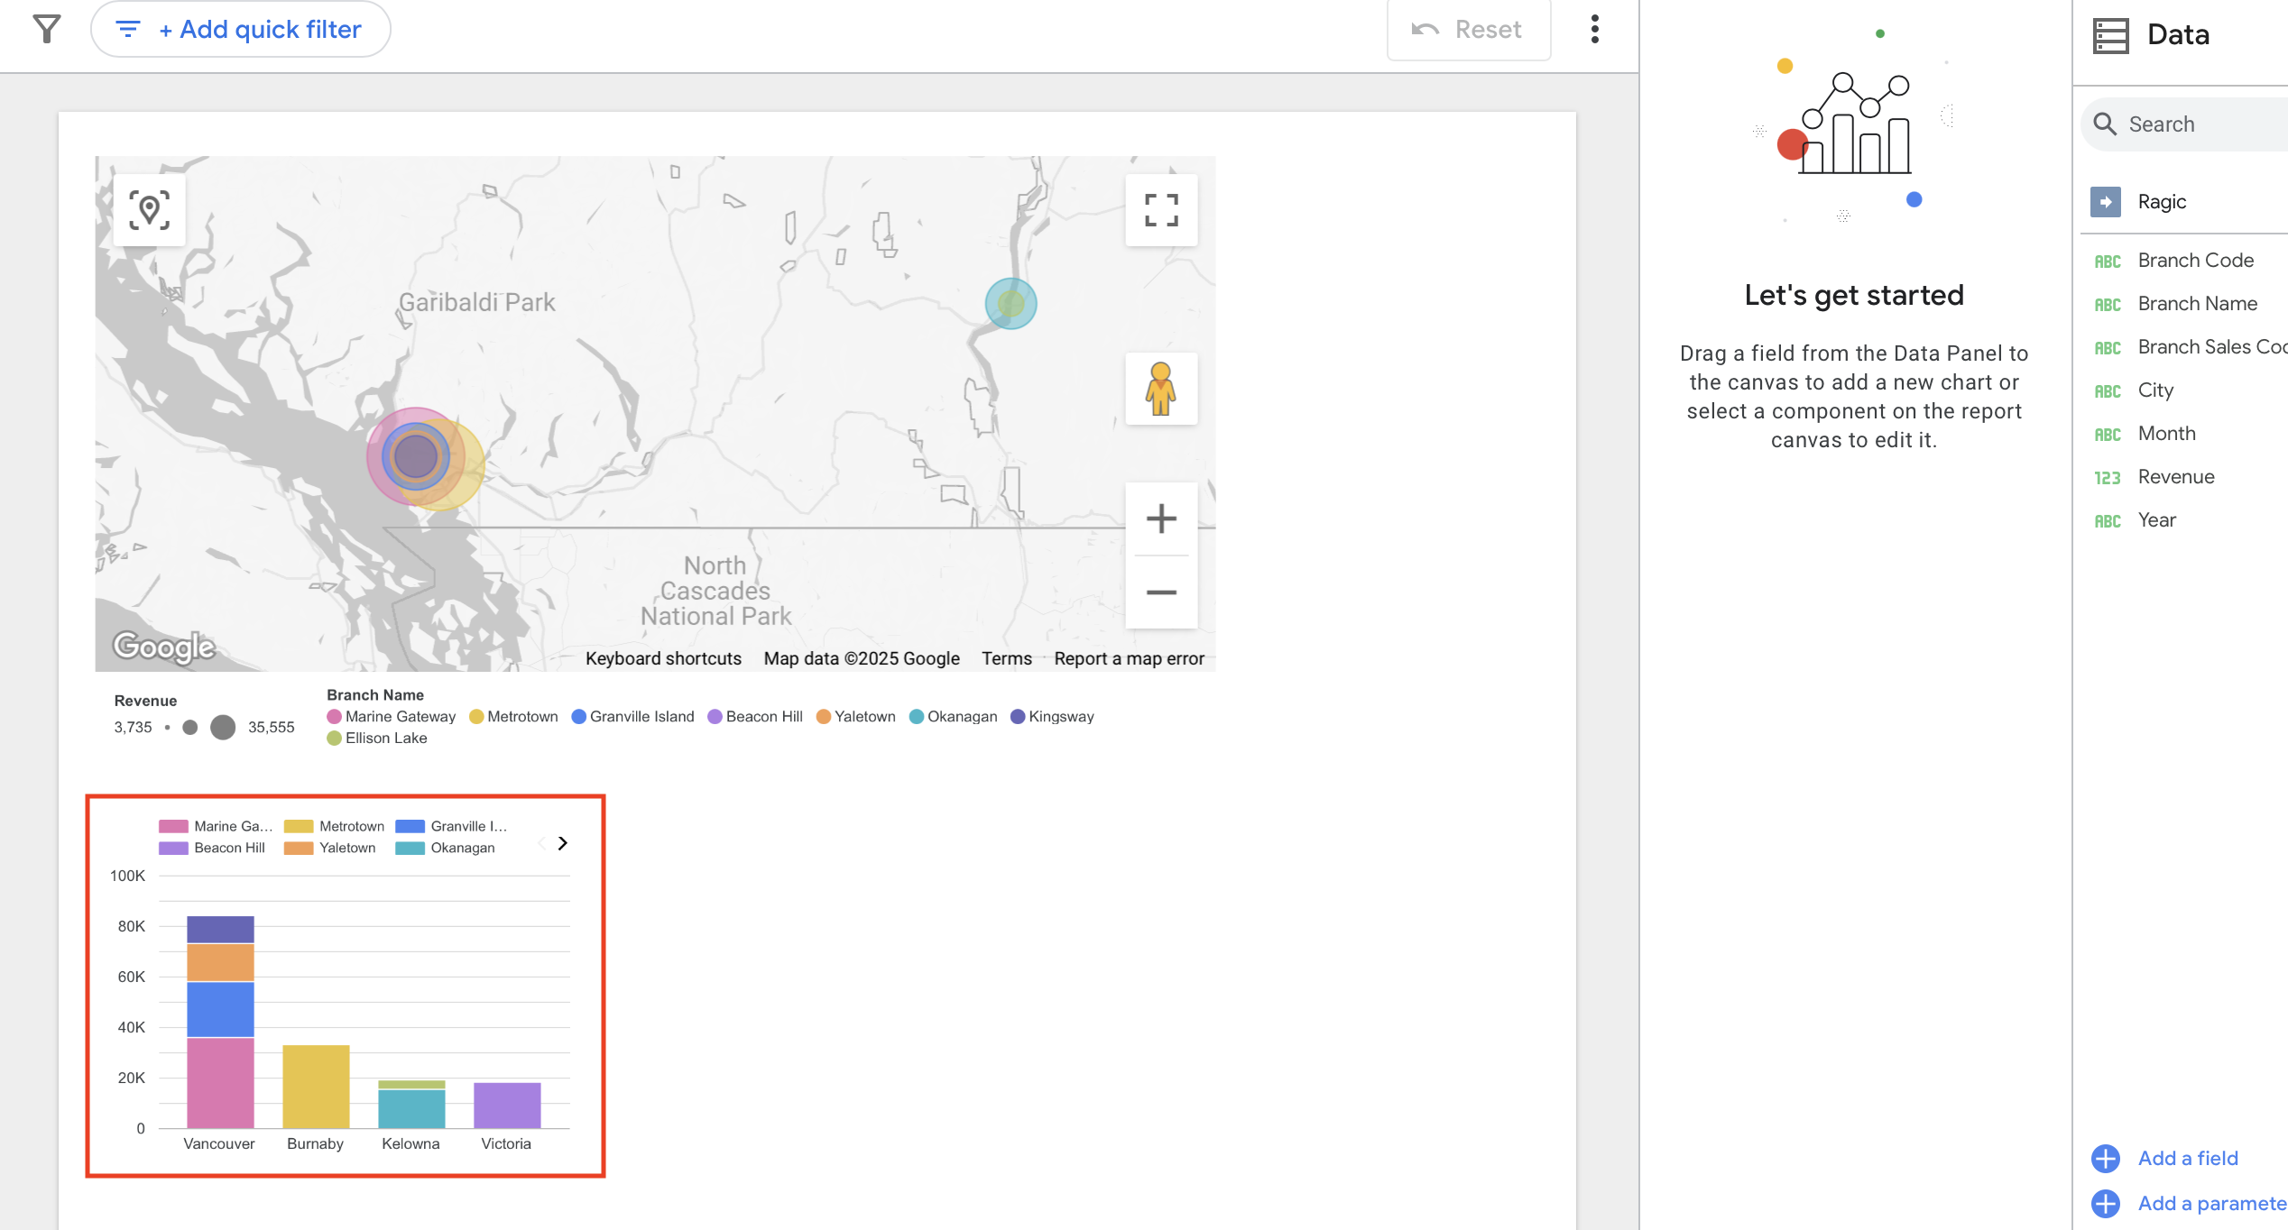
Task: Toggle fullscreen view on the map
Action: 1161,210
